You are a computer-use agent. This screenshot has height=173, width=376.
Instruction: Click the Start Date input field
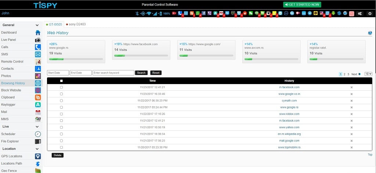click(x=58, y=73)
